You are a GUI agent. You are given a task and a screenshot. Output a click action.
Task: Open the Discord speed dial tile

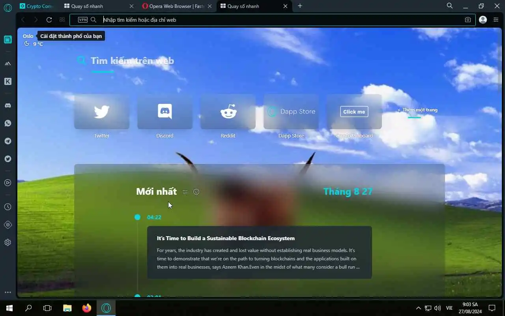click(x=165, y=112)
